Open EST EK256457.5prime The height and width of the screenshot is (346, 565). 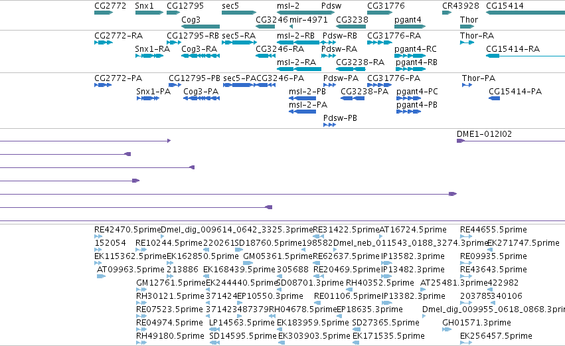466,343
